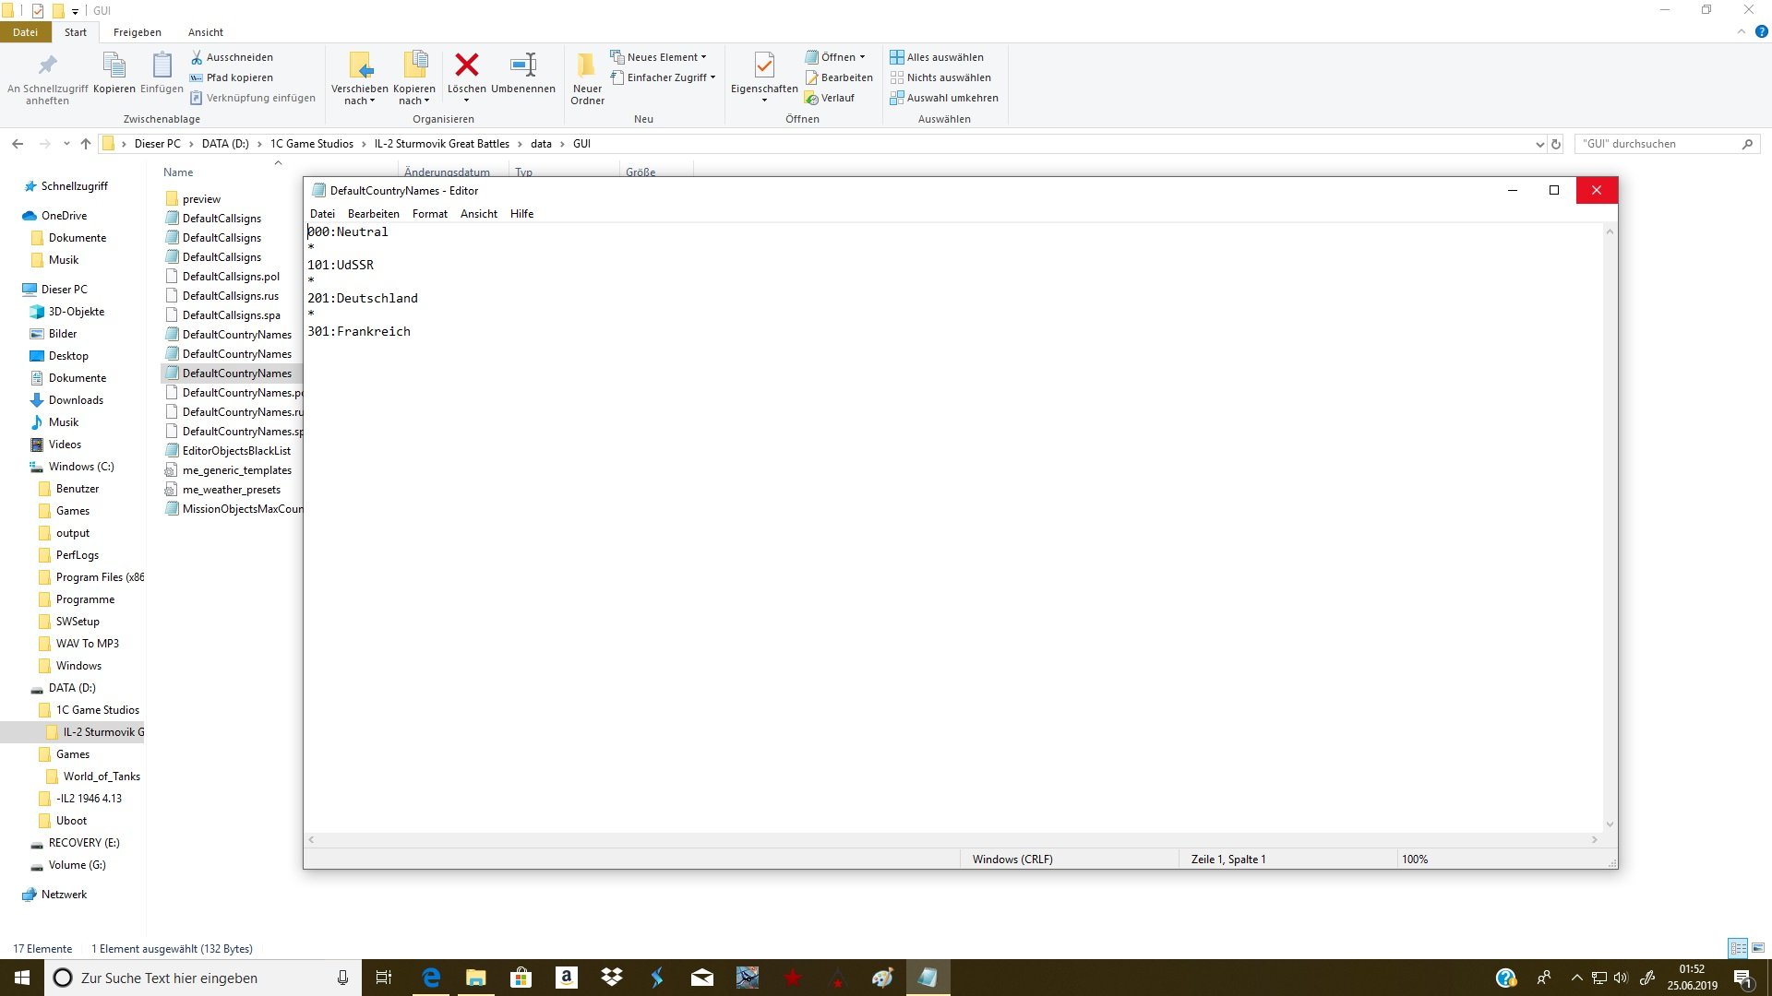Image resolution: width=1772 pixels, height=996 pixels.
Task: Select Downloads in the navigation pane
Action: (76, 400)
